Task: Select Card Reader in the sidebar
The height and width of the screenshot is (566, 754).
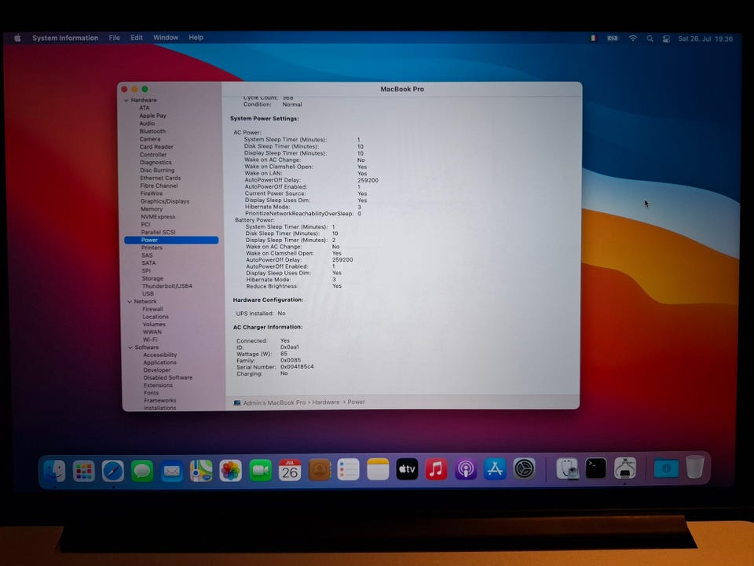Action: tap(156, 147)
